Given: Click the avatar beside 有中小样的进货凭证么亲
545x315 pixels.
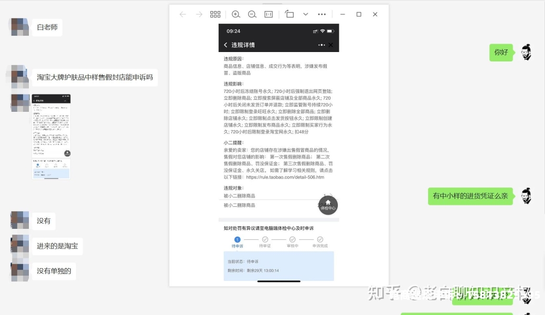Looking at the screenshot, I should (527, 196).
